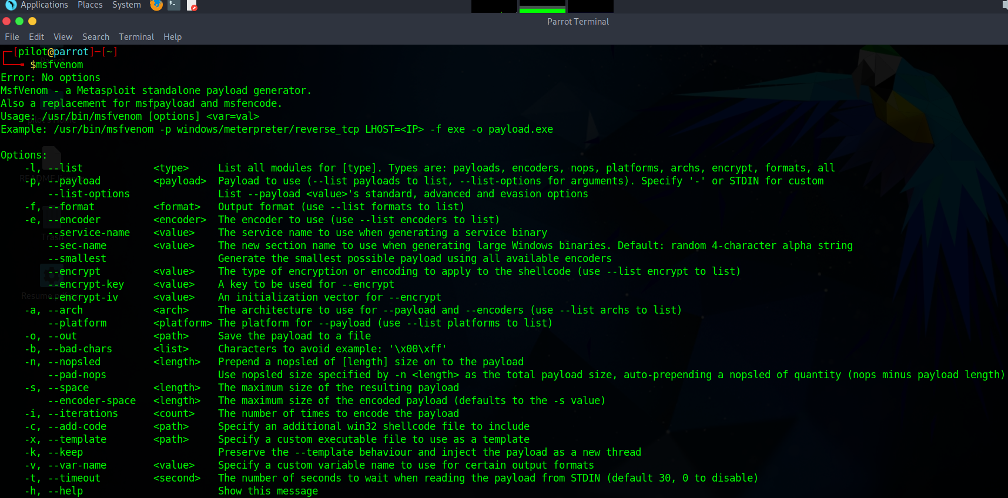Screen dimensions: 1008x498
Task: Click the '--list-options' option text
Action: coord(89,194)
